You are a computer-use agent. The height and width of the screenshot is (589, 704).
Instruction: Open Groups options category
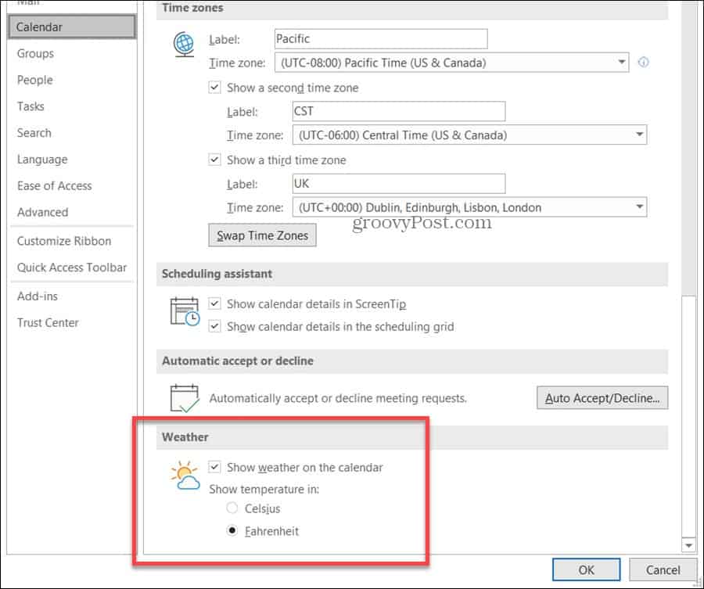[x=35, y=53]
